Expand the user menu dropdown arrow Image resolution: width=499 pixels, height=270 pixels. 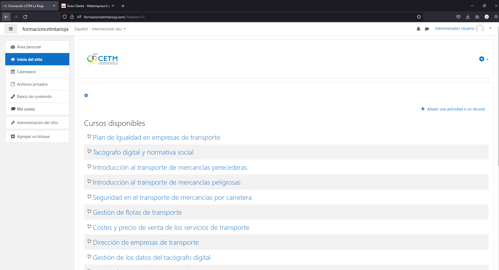491,28
